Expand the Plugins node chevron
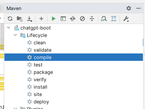The image size is (145, 109). click(x=15, y=108)
